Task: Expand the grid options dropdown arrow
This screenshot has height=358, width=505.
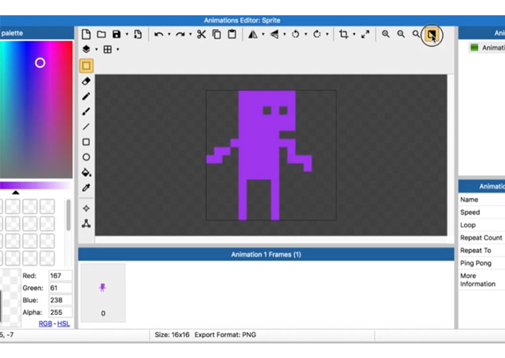Action: (x=118, y=49)
